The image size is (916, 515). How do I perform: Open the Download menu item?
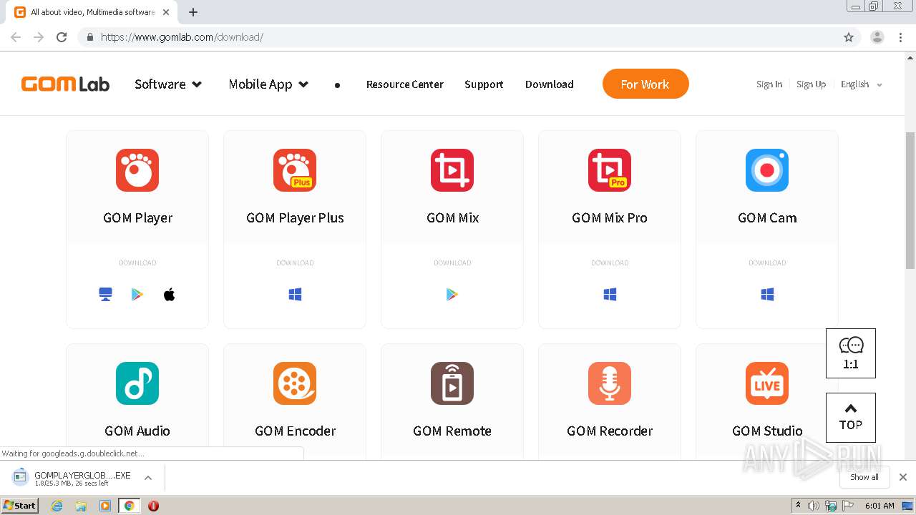(550, 84)
